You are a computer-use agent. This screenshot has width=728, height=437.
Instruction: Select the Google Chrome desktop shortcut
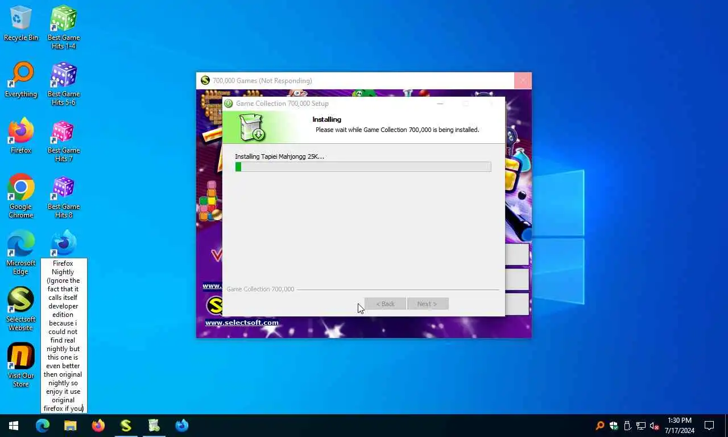pos(21,196)
